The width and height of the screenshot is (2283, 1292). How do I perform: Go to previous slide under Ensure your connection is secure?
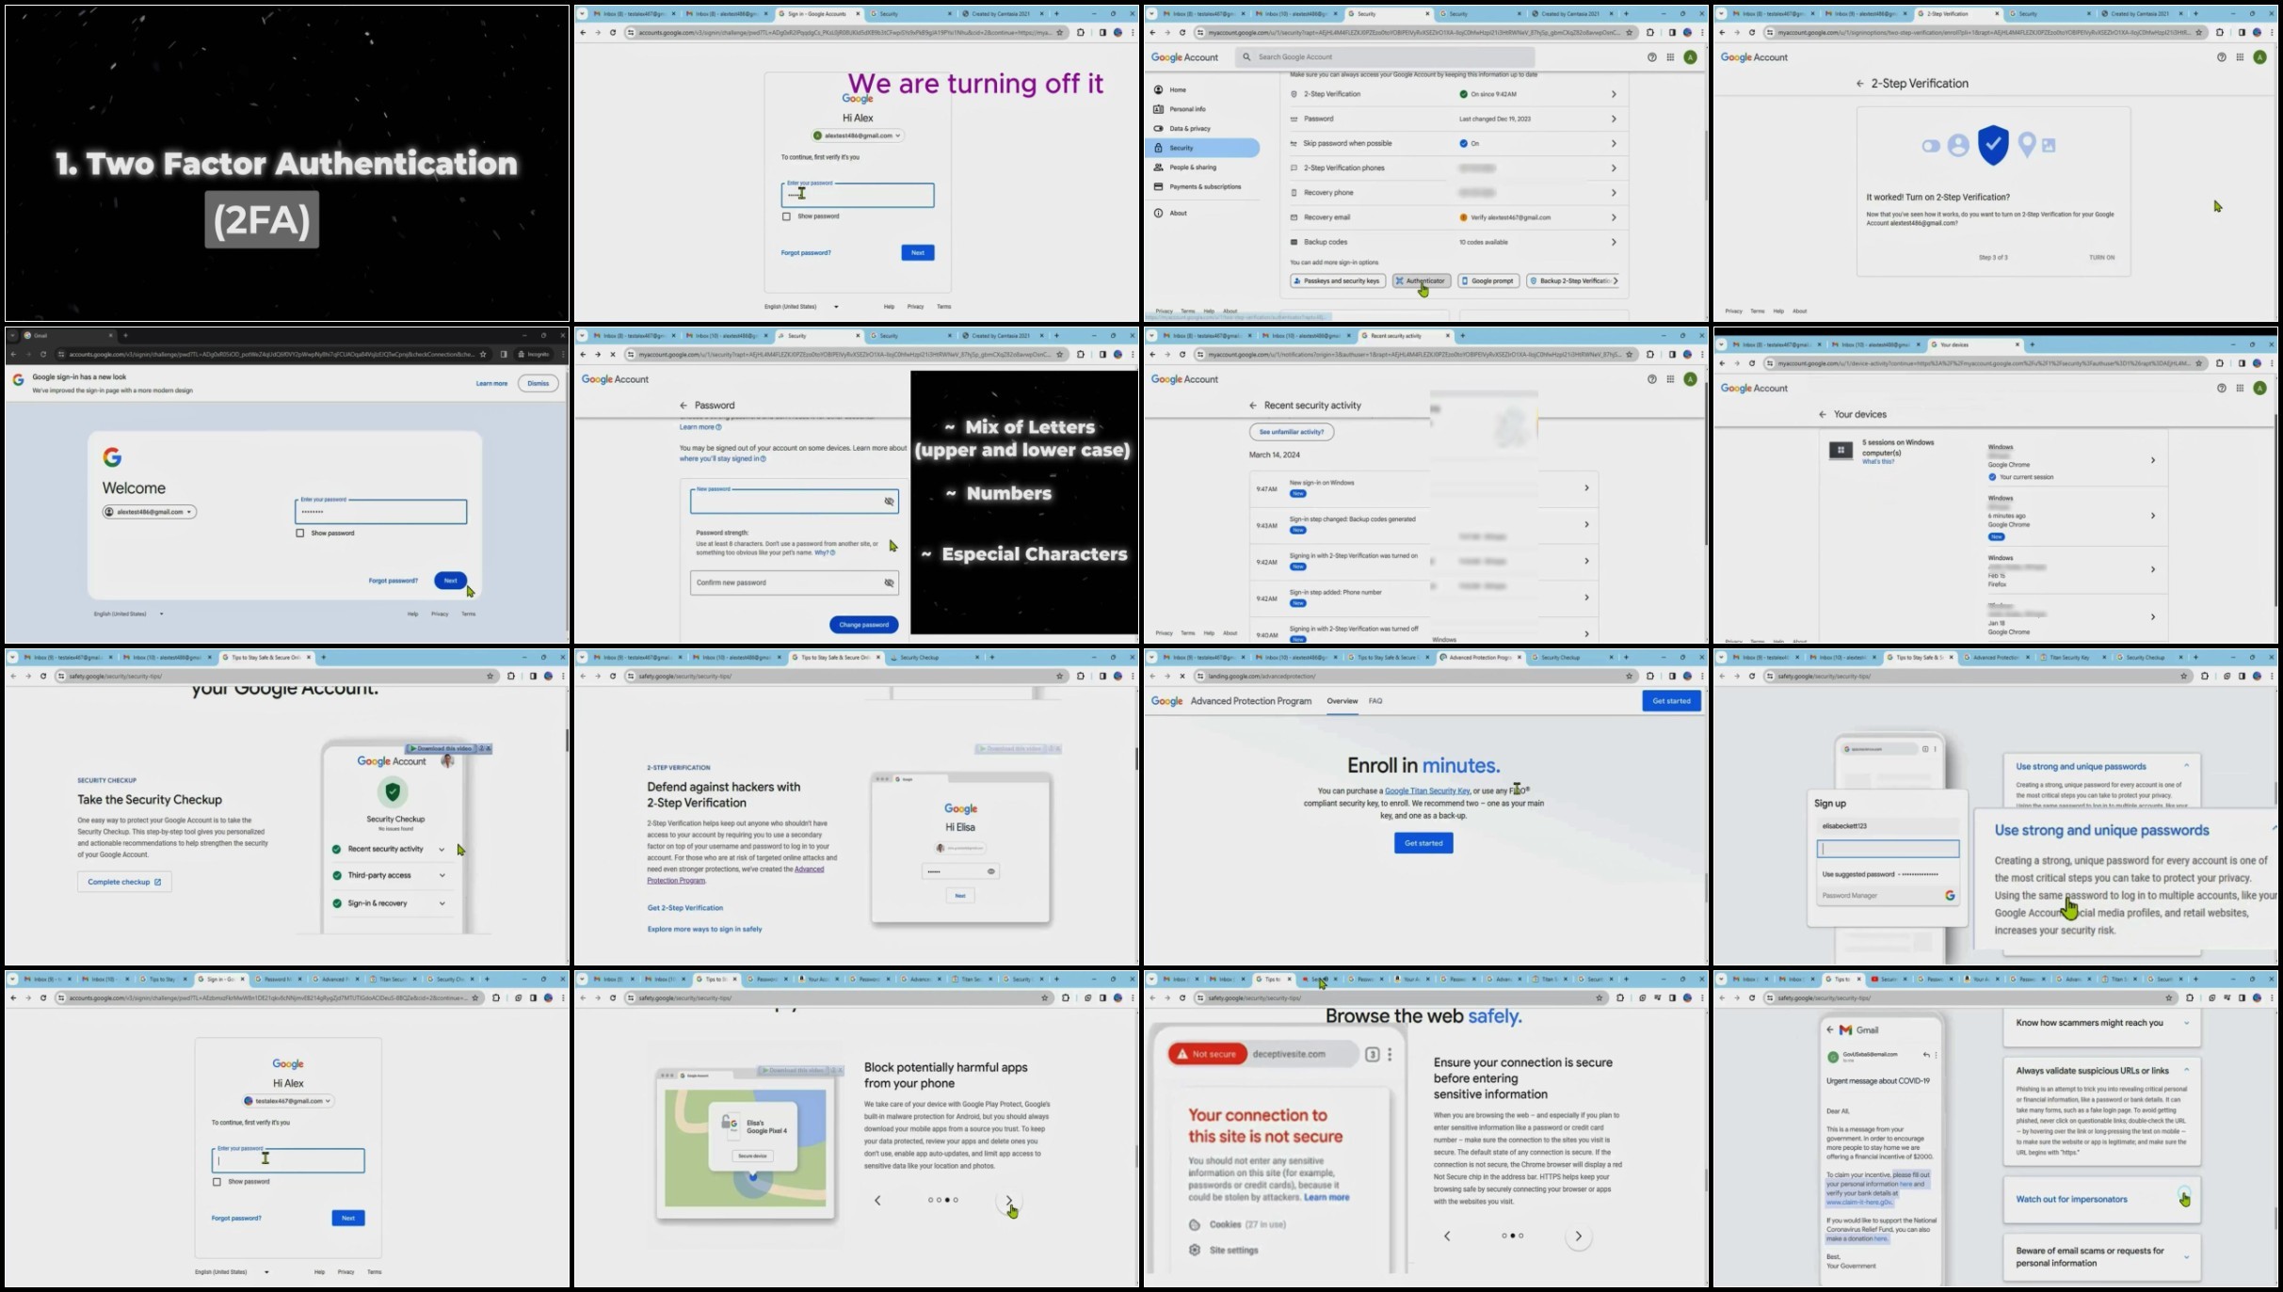[1447, 1236]
